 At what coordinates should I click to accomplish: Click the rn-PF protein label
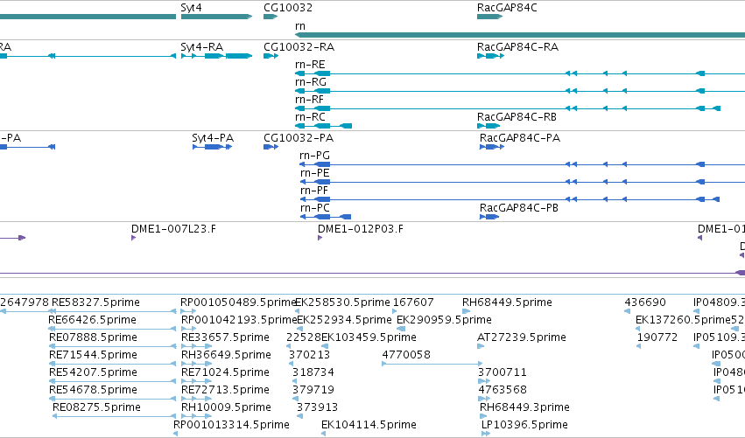[314, 191]
